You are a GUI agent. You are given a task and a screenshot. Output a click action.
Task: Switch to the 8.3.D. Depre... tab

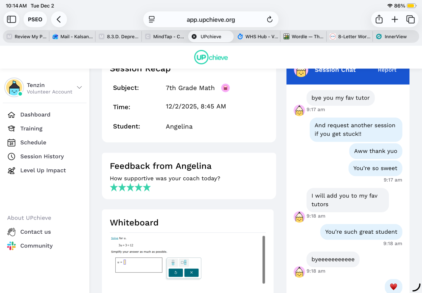[119, 37]
